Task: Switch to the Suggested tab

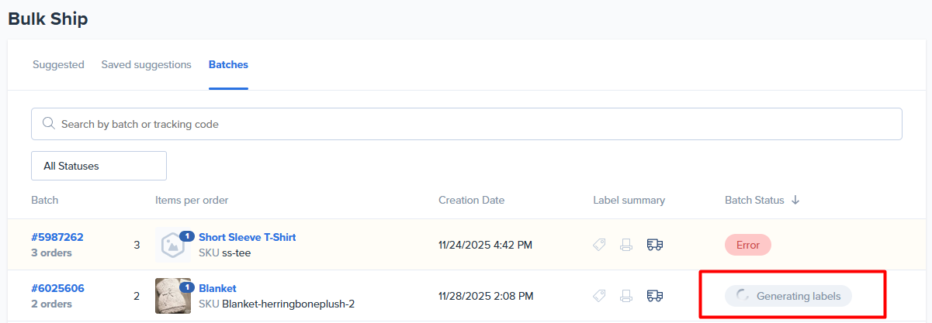Action: tap(58, 65)
